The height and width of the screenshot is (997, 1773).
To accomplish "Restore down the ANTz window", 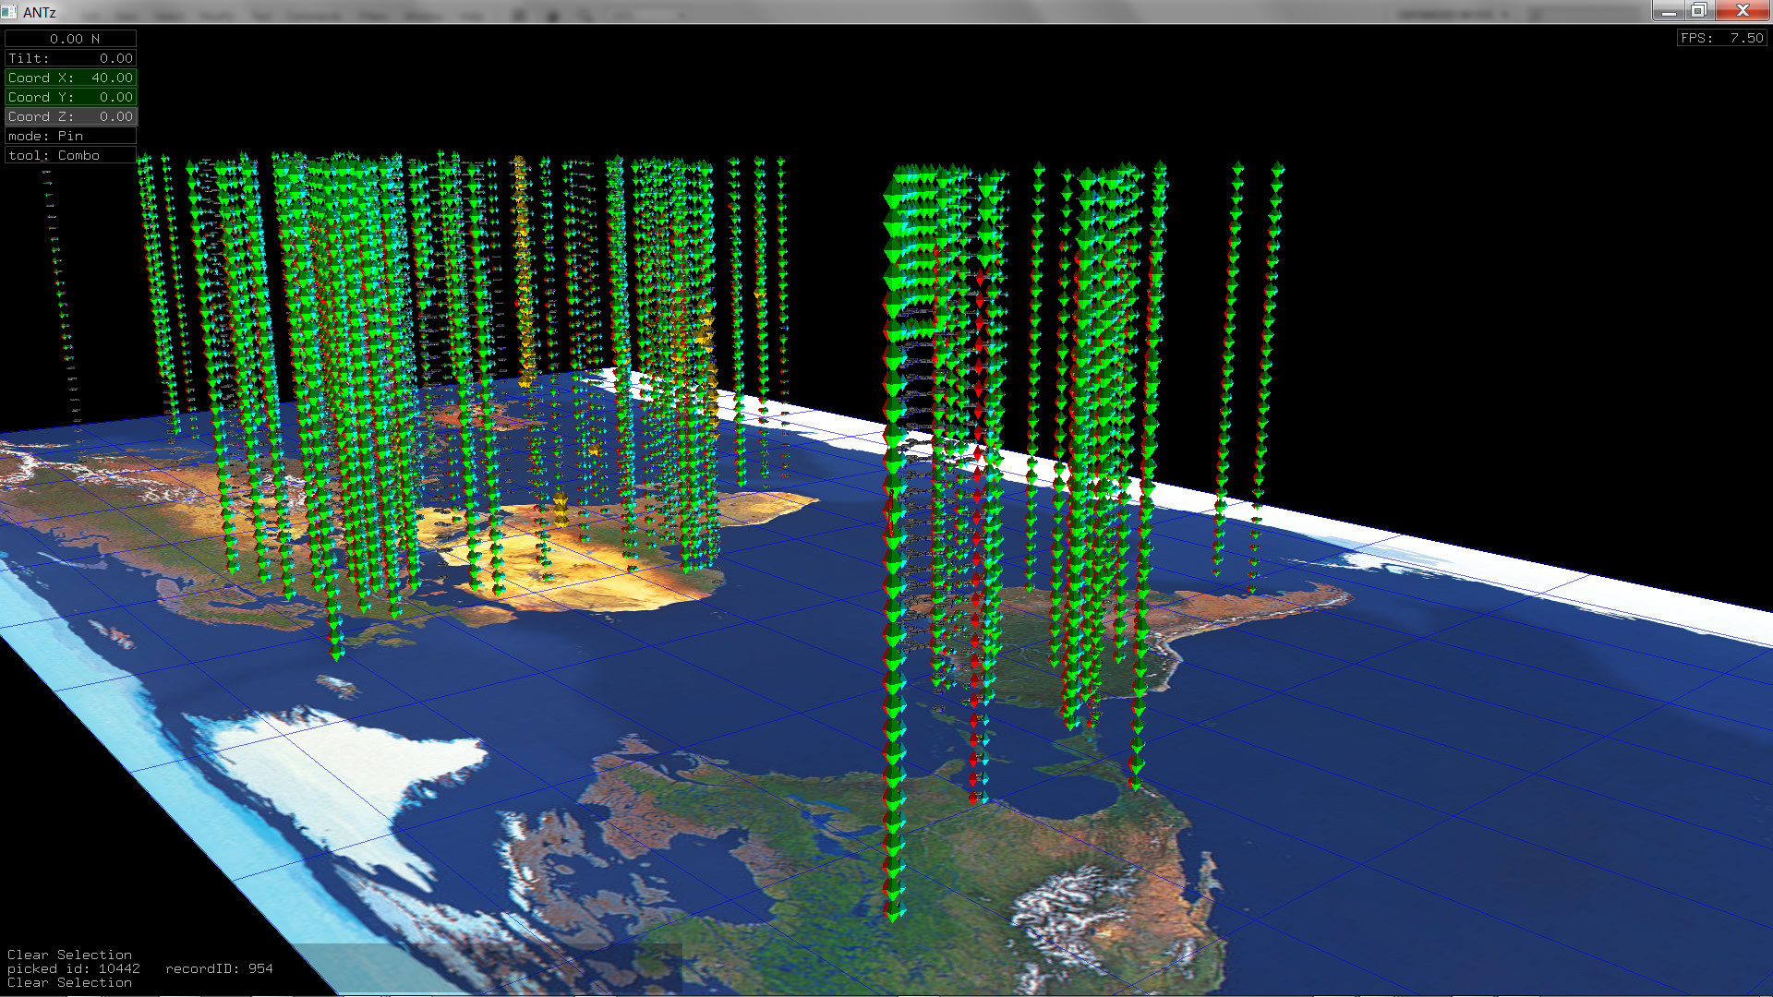I will (x=1699, y=11).
